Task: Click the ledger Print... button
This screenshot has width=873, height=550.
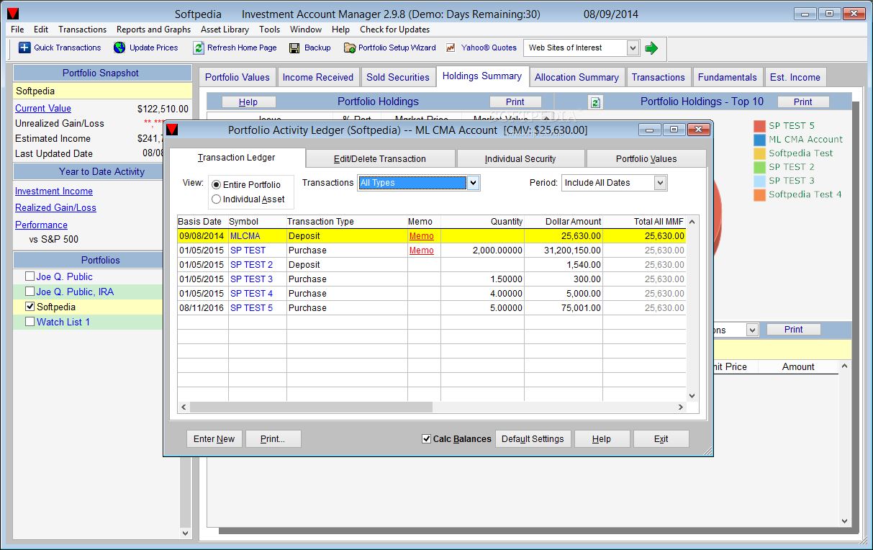Action: [273, 439]
